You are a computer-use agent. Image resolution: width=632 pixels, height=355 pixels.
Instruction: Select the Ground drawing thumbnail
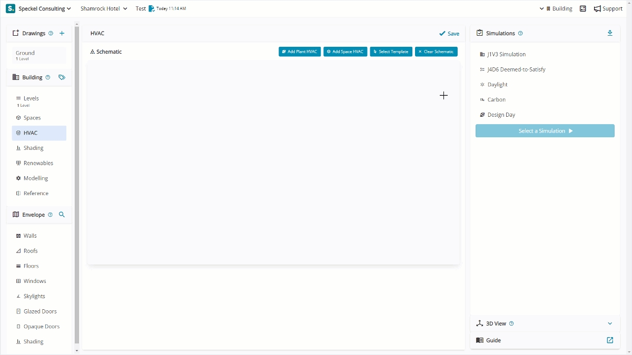tap(39, 55)
